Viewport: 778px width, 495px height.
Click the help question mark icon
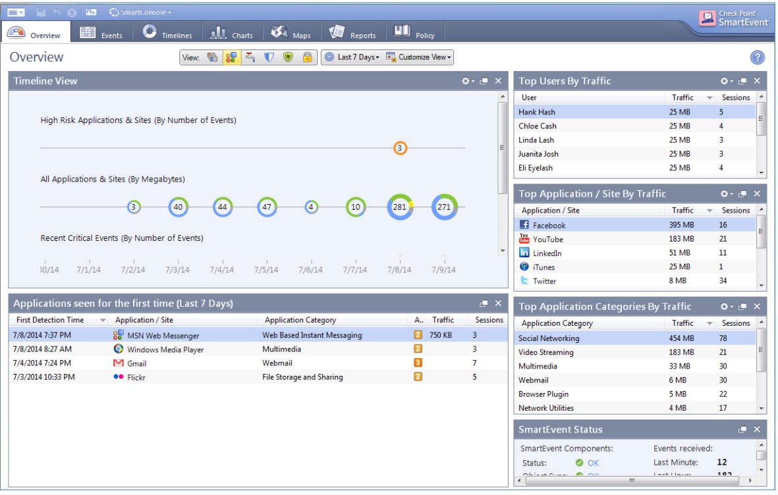(758, 58)
